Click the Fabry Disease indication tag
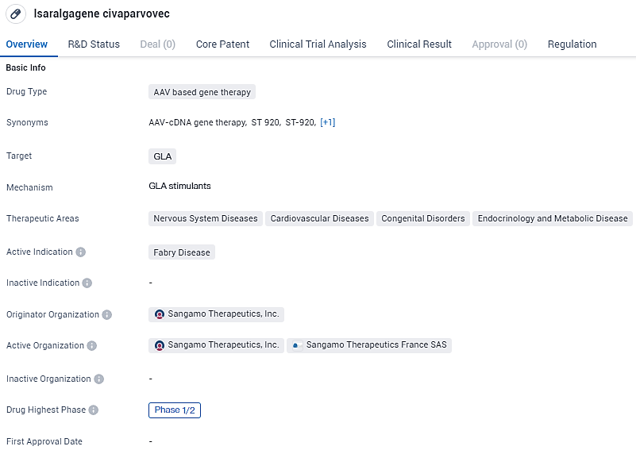 point(182,252)
